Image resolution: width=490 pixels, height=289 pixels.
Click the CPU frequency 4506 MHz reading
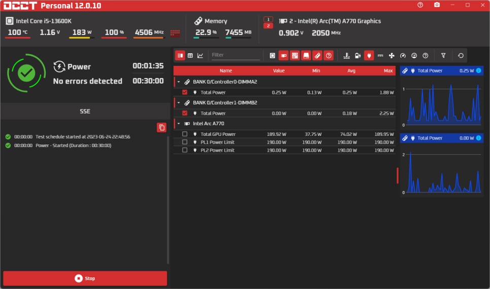pyautogui.click(x=149, y=32)
